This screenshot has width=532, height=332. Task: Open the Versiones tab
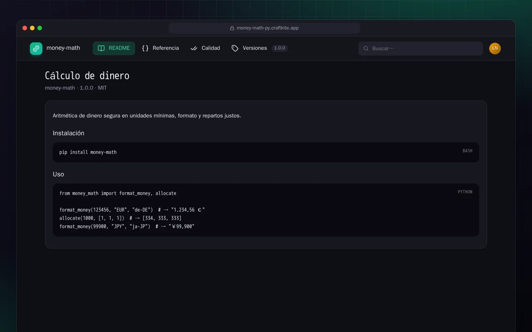pos(259,48)
